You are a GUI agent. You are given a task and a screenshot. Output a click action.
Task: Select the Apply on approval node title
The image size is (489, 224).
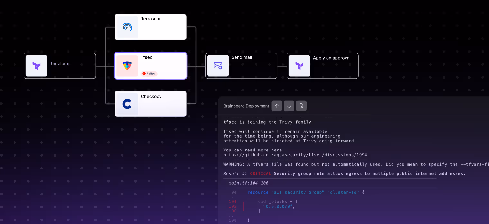332,58
